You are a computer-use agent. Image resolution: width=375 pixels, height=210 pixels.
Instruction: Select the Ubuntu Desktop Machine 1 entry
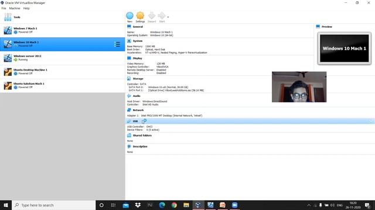tap(63, 72)
